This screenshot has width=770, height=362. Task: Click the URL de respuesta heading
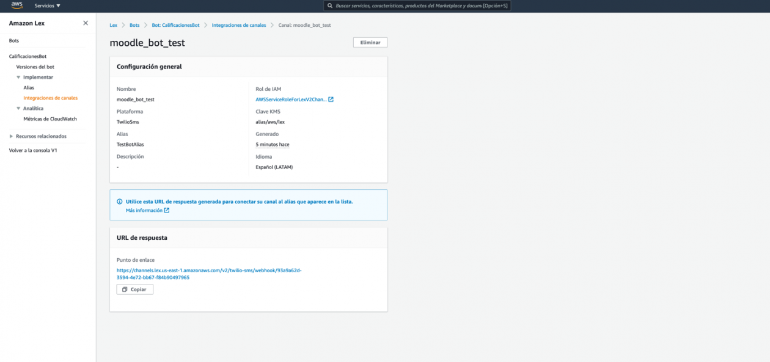point(142,237)
